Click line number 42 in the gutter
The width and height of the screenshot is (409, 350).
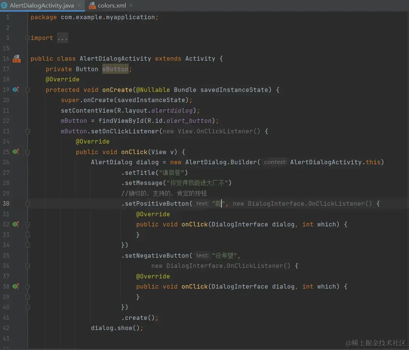pyautogui.click(x=6, y=328)
